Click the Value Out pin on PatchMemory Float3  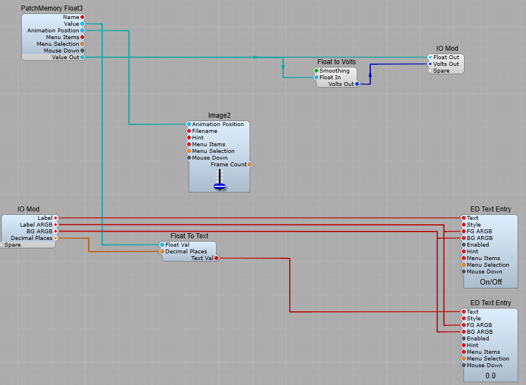pyautogui.click(x=83, y=57)
